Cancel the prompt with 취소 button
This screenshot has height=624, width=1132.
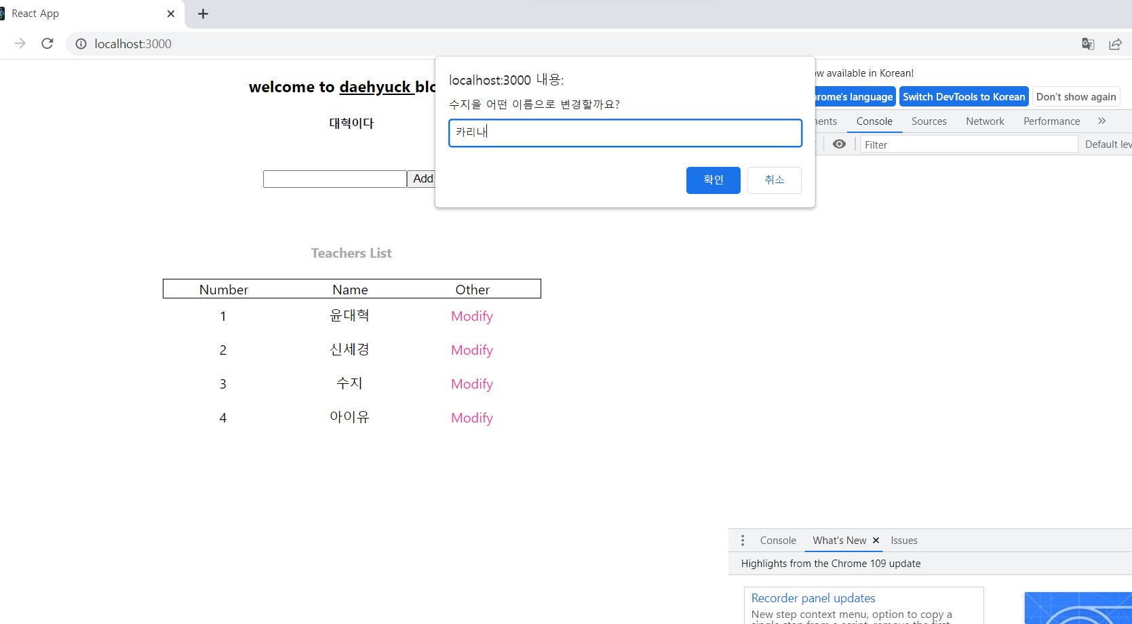pyautogui.click(x=774, y=180)
